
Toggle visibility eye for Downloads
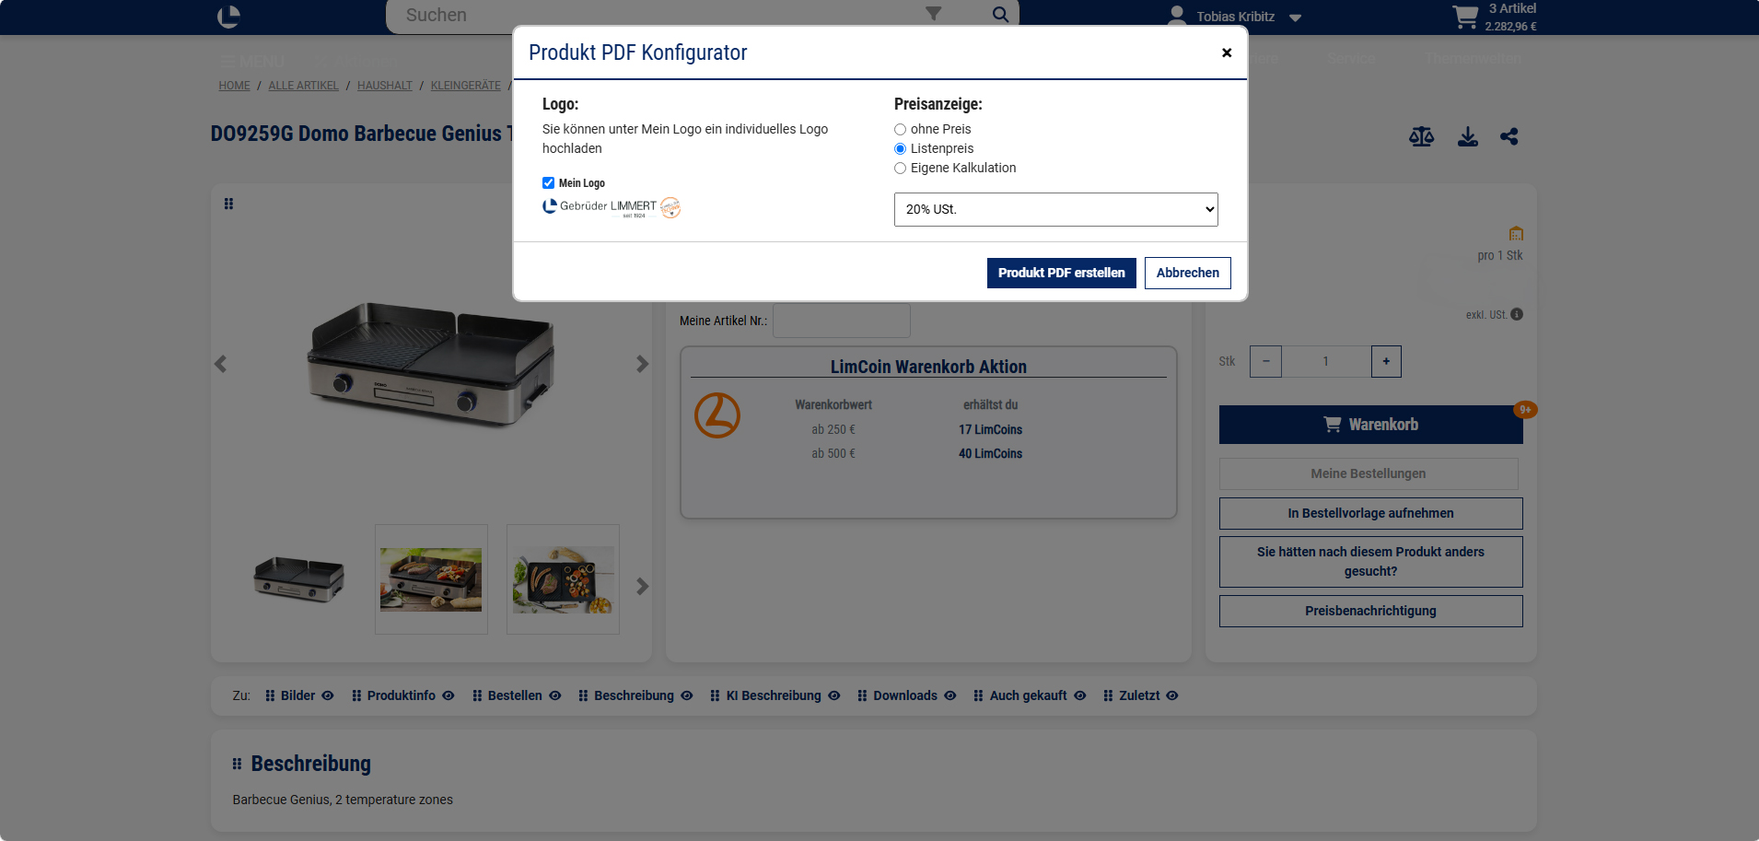(x=950, y=695)
